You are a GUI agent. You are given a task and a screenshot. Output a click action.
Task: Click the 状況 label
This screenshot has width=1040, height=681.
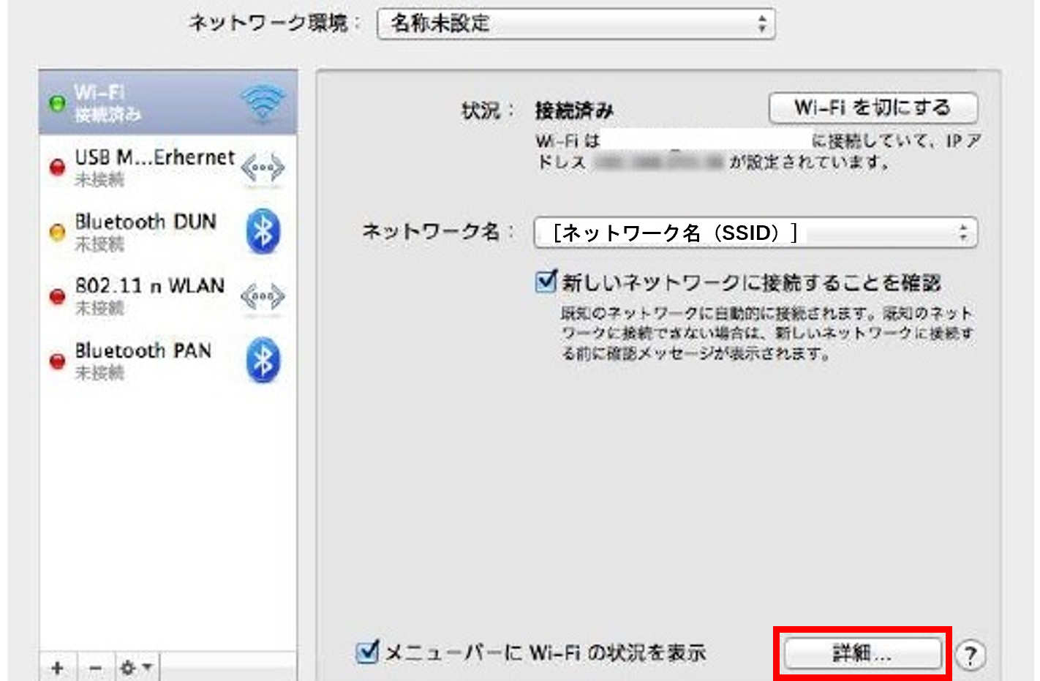(488, 110)
